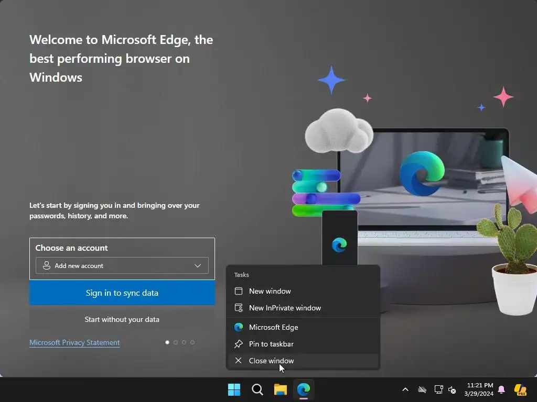Click the muted volume tray icon

point(452,390)
